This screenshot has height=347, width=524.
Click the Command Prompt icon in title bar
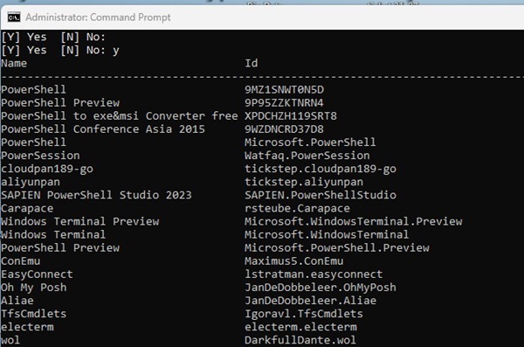click(x=14, y=17)
